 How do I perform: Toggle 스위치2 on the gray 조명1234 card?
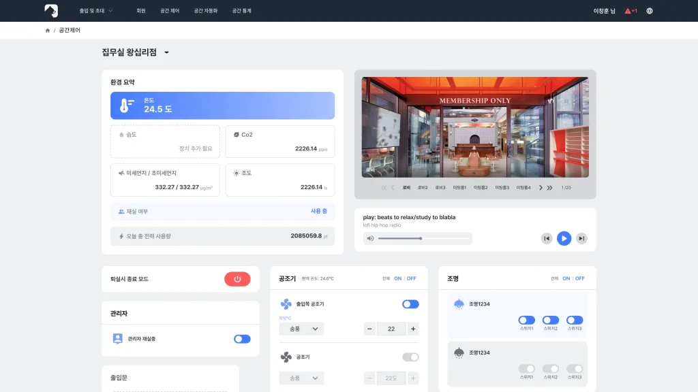pyautogui.click(x=551, y=369)
